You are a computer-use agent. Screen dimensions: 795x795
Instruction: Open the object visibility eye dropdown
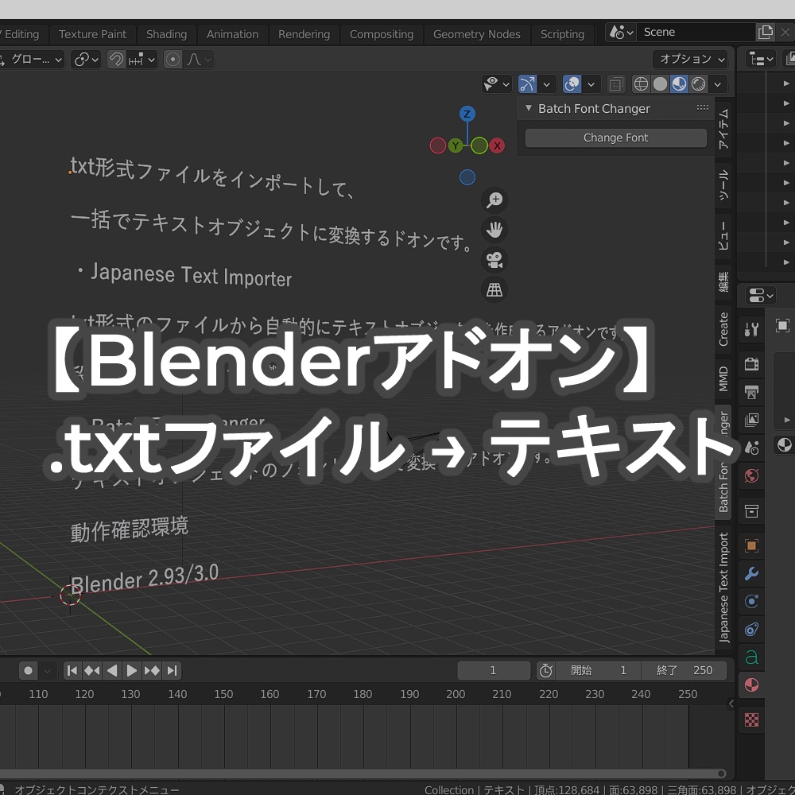click(496, 84)
